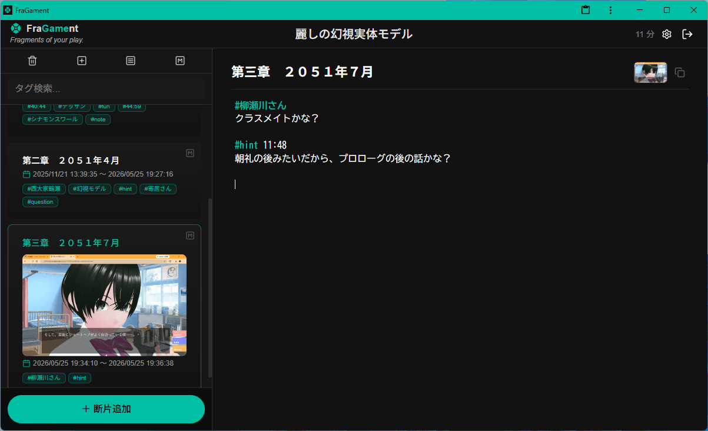The width and height of the screenshot is (708, 431).
Task: Click the Fragments of your play tagline
Action: [47, 40]
